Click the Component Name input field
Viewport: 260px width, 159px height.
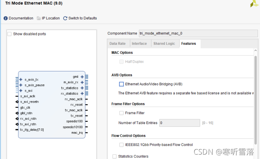click(x=198, y=33)
